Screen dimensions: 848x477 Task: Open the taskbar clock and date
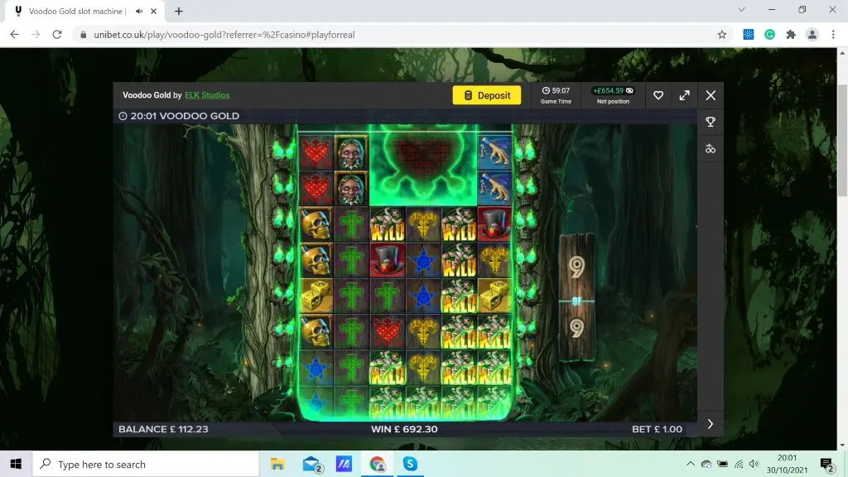[787, 464]
